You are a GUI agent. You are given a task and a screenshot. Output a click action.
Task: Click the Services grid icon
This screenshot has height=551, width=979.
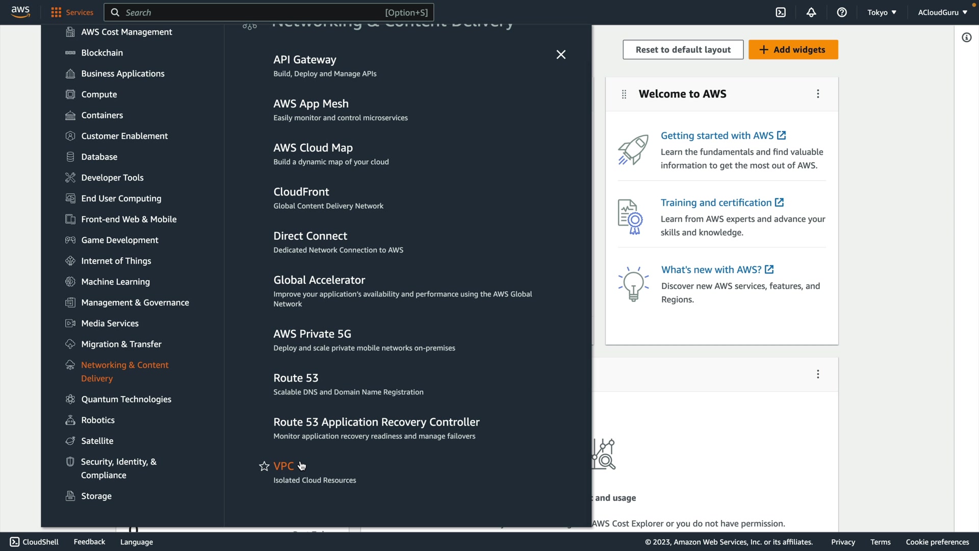(x=56, y=12)
